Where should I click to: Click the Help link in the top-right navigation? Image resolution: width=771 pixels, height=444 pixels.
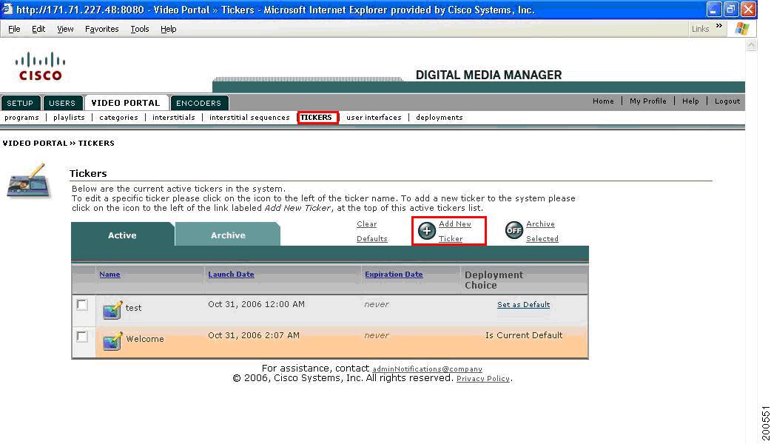click(690, 101)
